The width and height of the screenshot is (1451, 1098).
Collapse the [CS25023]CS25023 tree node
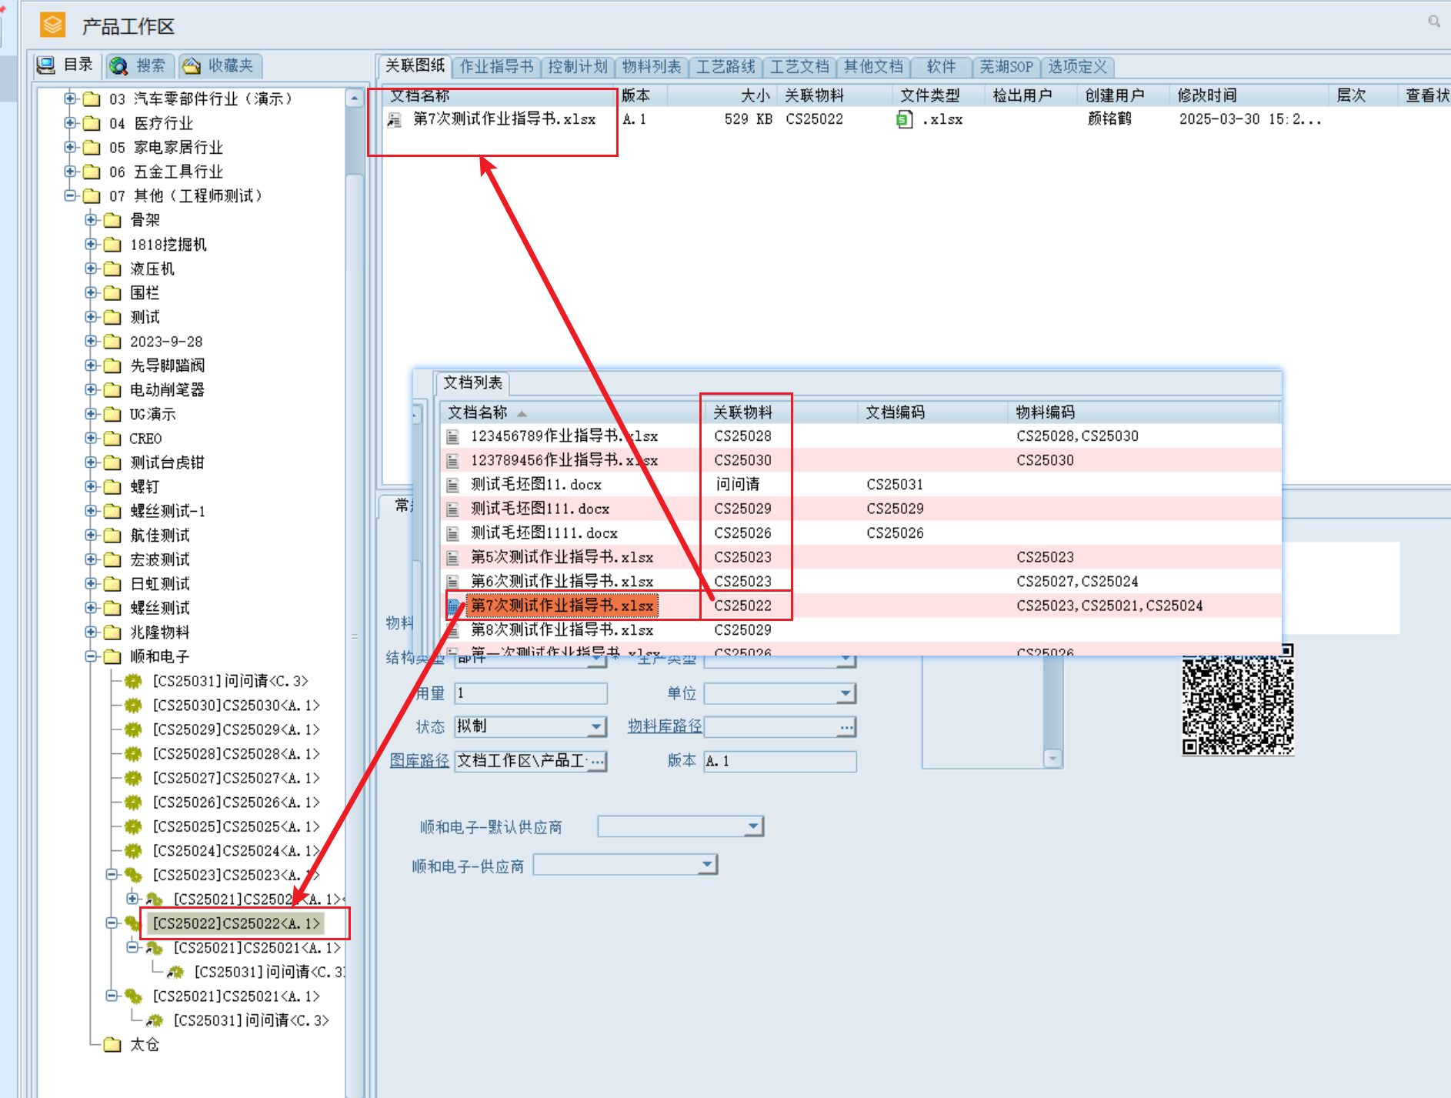[112, 874]
